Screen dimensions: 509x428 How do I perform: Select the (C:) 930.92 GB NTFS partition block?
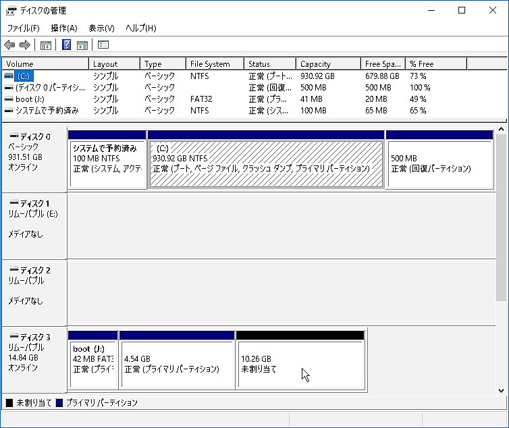click(x=266, y=164)
